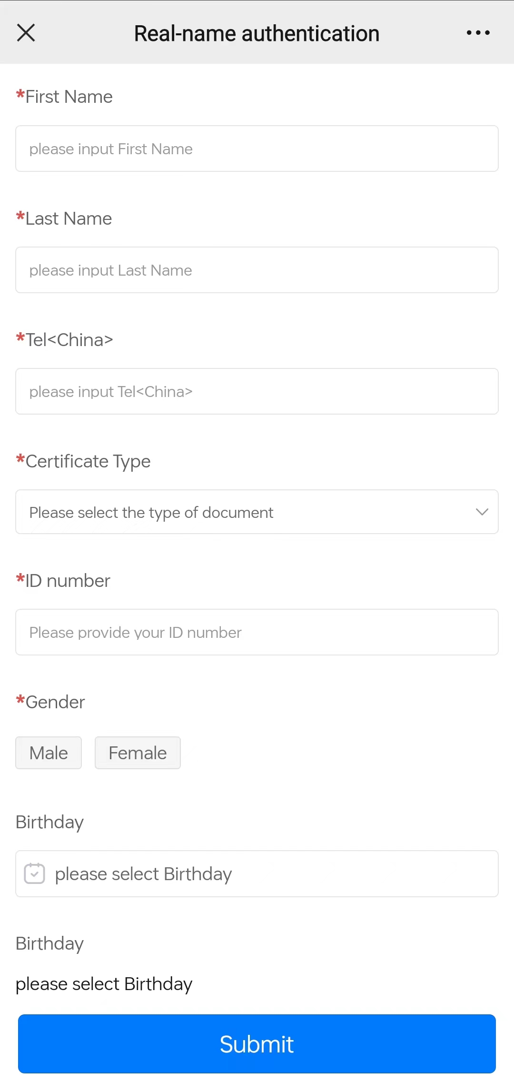Click the Tel<China> phone input box

257,391
